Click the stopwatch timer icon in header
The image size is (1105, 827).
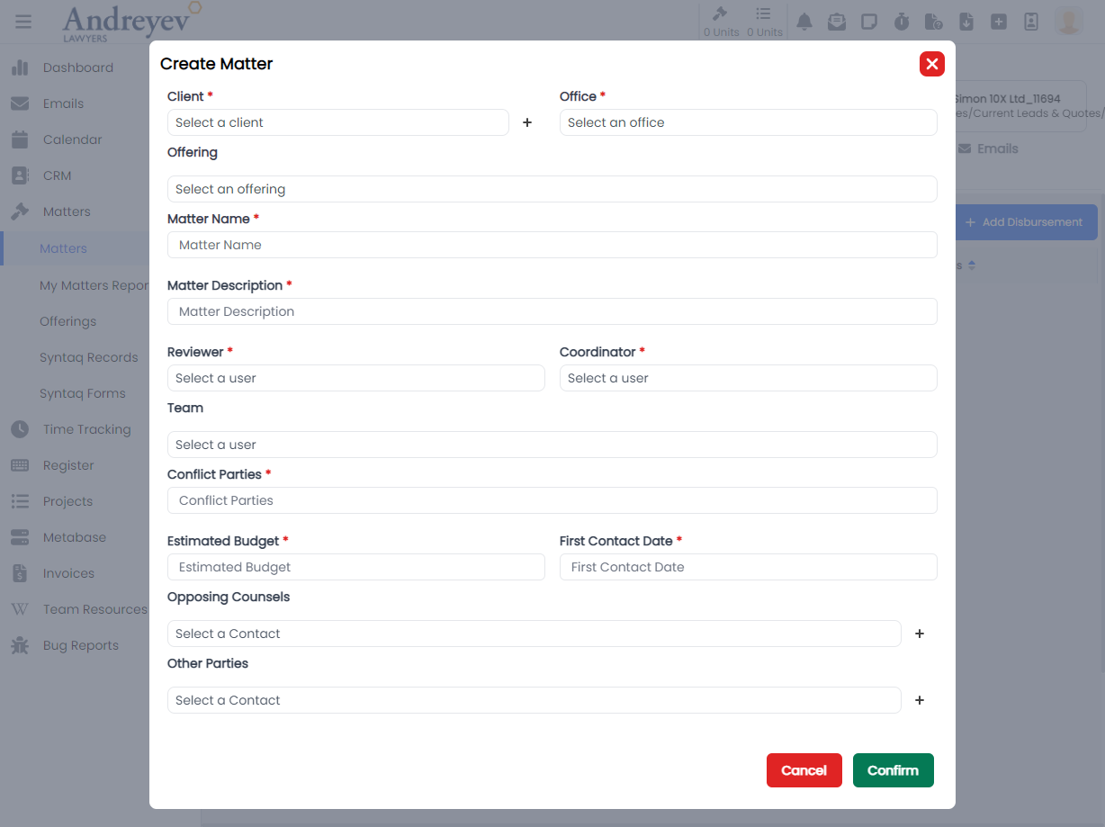coord(902,22)
